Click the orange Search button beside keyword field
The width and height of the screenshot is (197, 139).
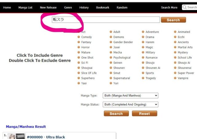(x=173, y=20)
